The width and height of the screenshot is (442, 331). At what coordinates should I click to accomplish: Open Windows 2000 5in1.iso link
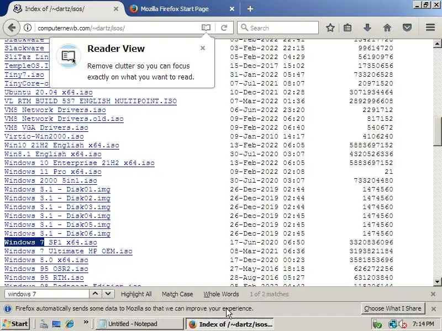pyautogui.click(x=51, y=180)
